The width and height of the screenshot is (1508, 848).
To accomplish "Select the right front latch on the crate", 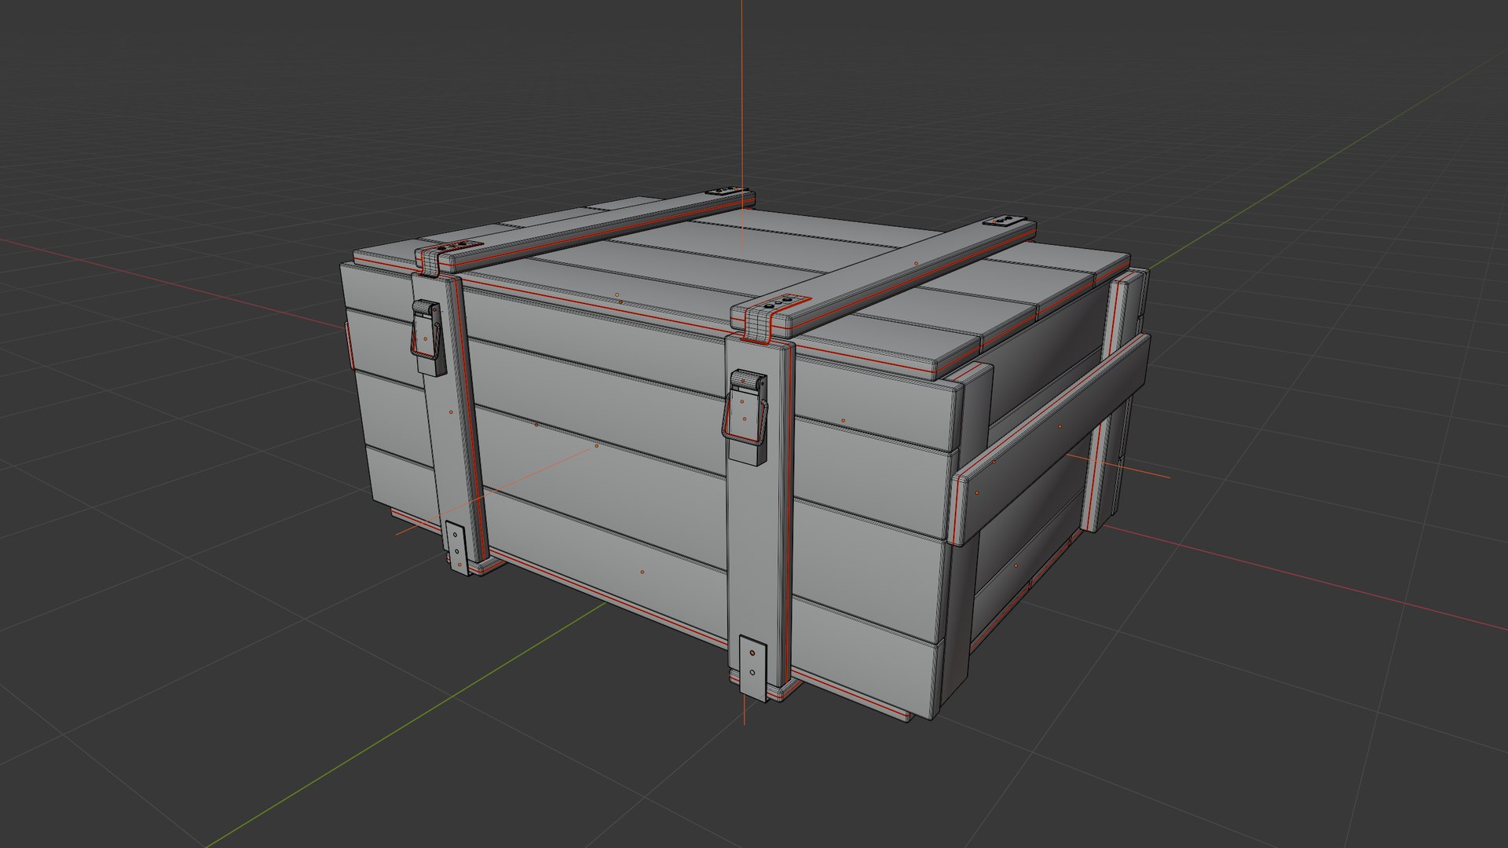I will [746, 419].
